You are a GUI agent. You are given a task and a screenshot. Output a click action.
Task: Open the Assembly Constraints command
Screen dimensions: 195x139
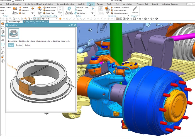121,8
